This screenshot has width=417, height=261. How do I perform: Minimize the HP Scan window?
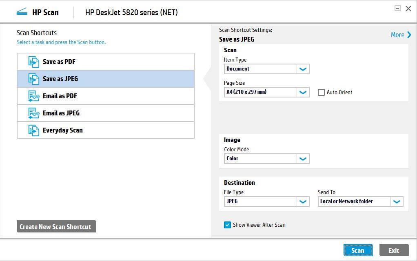coord(397,8)
